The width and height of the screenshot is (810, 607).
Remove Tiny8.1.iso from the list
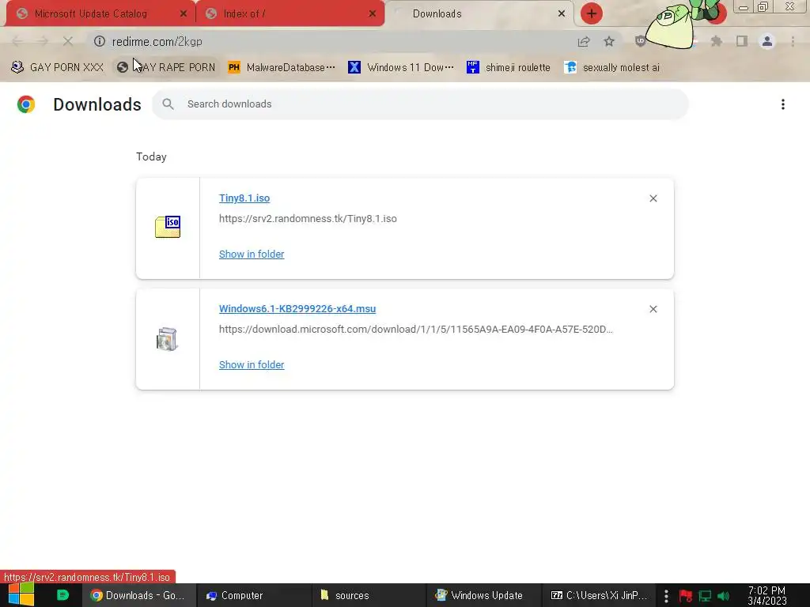tap(653, 198)
